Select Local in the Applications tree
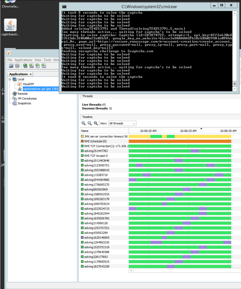This screenshot has height=289, width=241. [21, 79]
